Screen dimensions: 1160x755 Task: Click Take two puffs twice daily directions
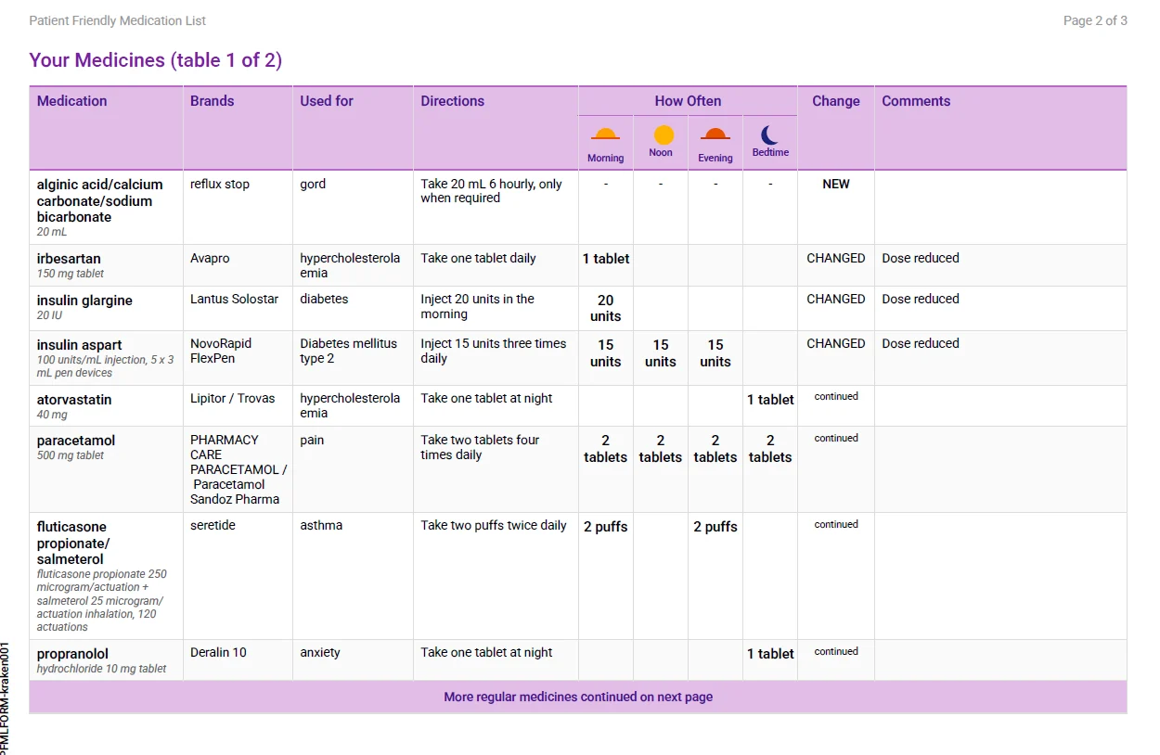coord(494,525)
